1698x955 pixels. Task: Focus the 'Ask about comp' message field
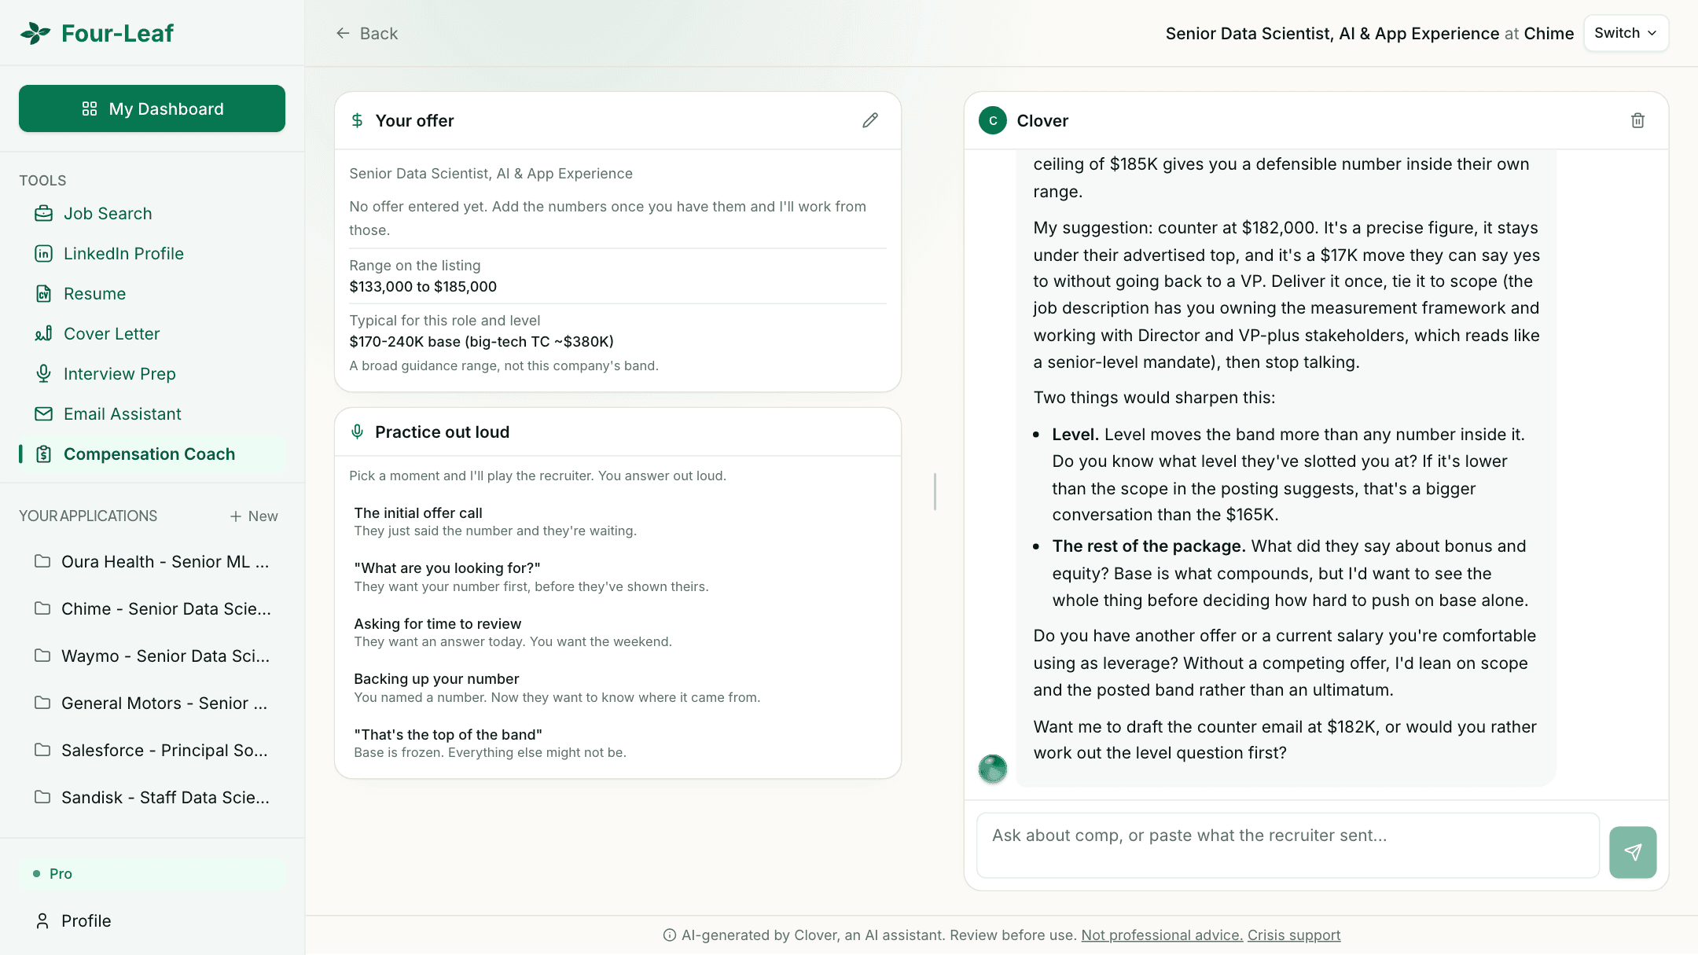coord(1288,846)
